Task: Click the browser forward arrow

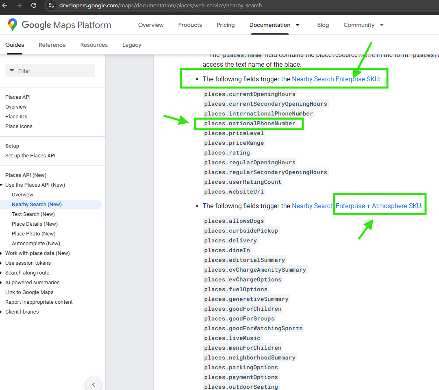Action: click(x=19, y=5)
